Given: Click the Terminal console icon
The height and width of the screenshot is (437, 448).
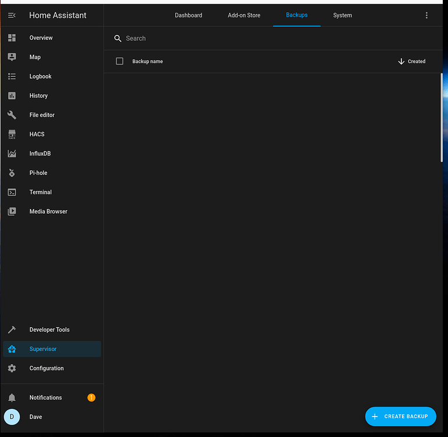Looking at the screenshot, I should [x=12, y=192].
